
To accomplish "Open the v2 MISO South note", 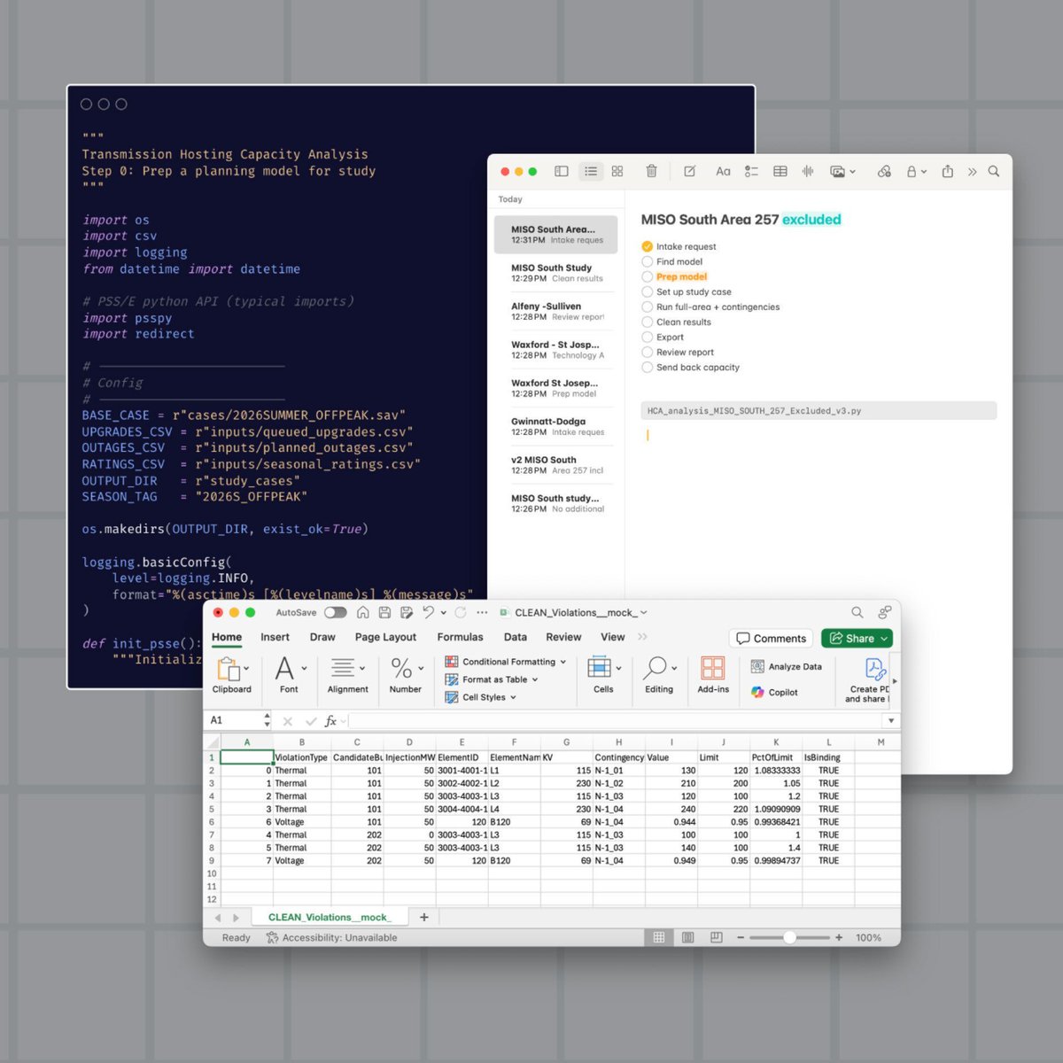I will [556, 465].
